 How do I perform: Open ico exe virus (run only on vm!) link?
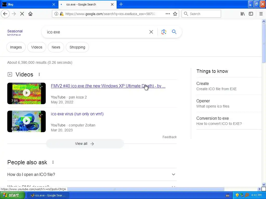(77, 114)
